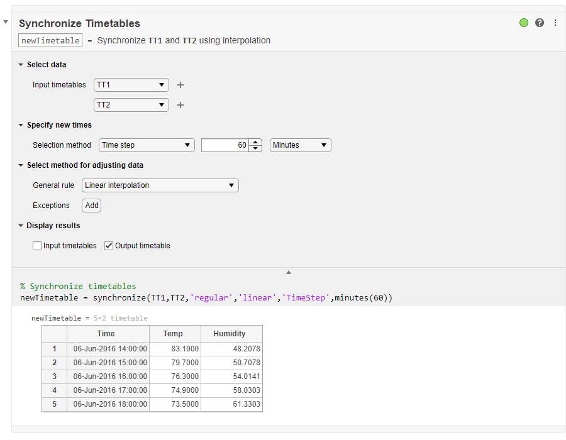The width and height of the screenshot is (566, 440).
Task: Open the Selection method dropdown showing Time step
Action: click(146, 145)
